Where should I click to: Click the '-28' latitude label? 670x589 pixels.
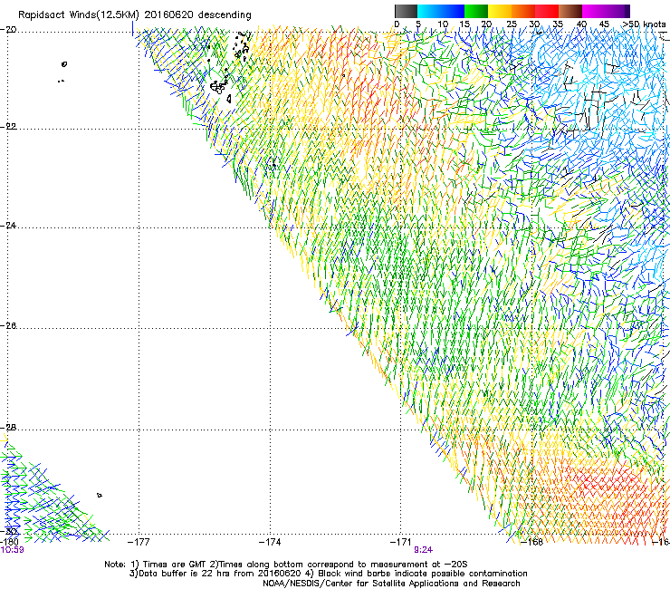click(9, 428)
